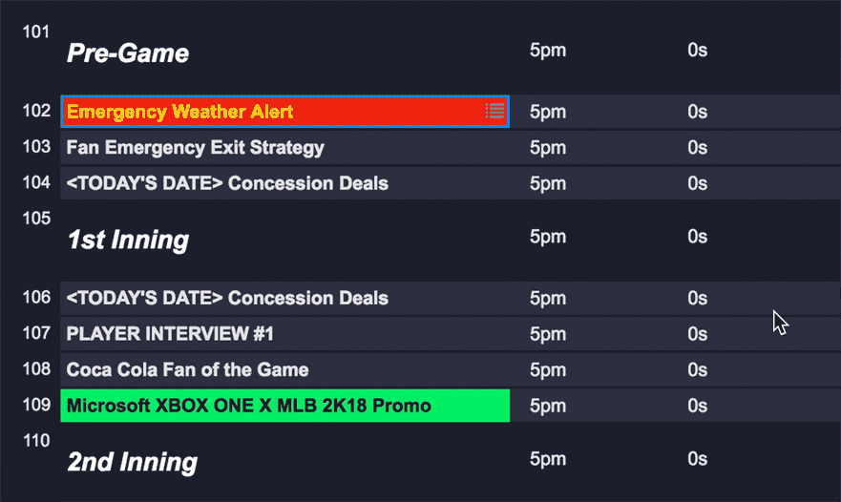Click the 0s duration of 2nd Inning
Screen dimensions: 841x502
tap(697, 460)
